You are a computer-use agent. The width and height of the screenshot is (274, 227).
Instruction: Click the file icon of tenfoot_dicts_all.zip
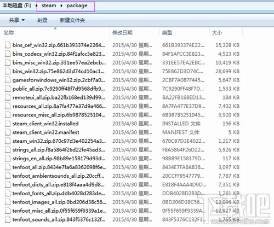8,185
